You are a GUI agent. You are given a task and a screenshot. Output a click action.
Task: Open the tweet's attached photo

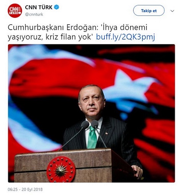point(91,113)
